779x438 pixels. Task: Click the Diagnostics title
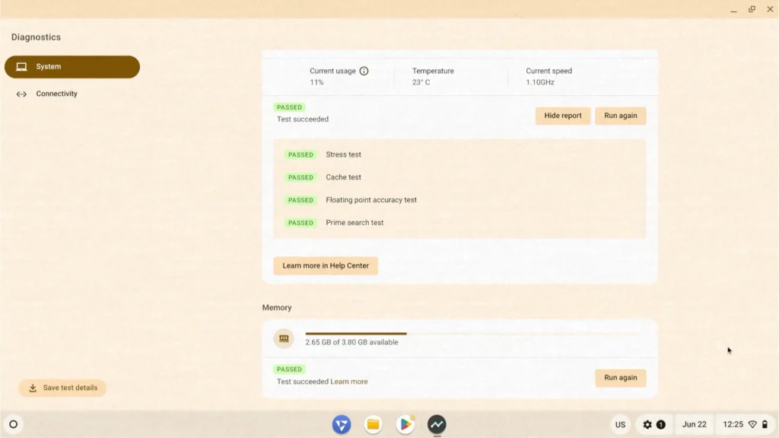coord(36,37)
